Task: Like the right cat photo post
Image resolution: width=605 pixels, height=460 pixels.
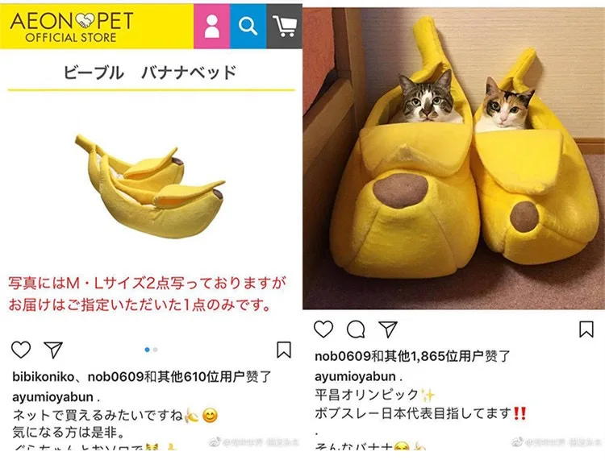Action: tap(323, 329)
